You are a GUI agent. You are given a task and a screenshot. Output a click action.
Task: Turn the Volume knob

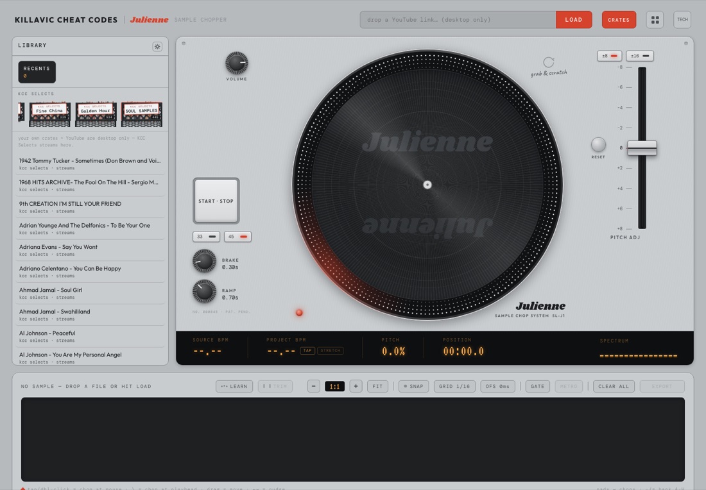[236, 63]
